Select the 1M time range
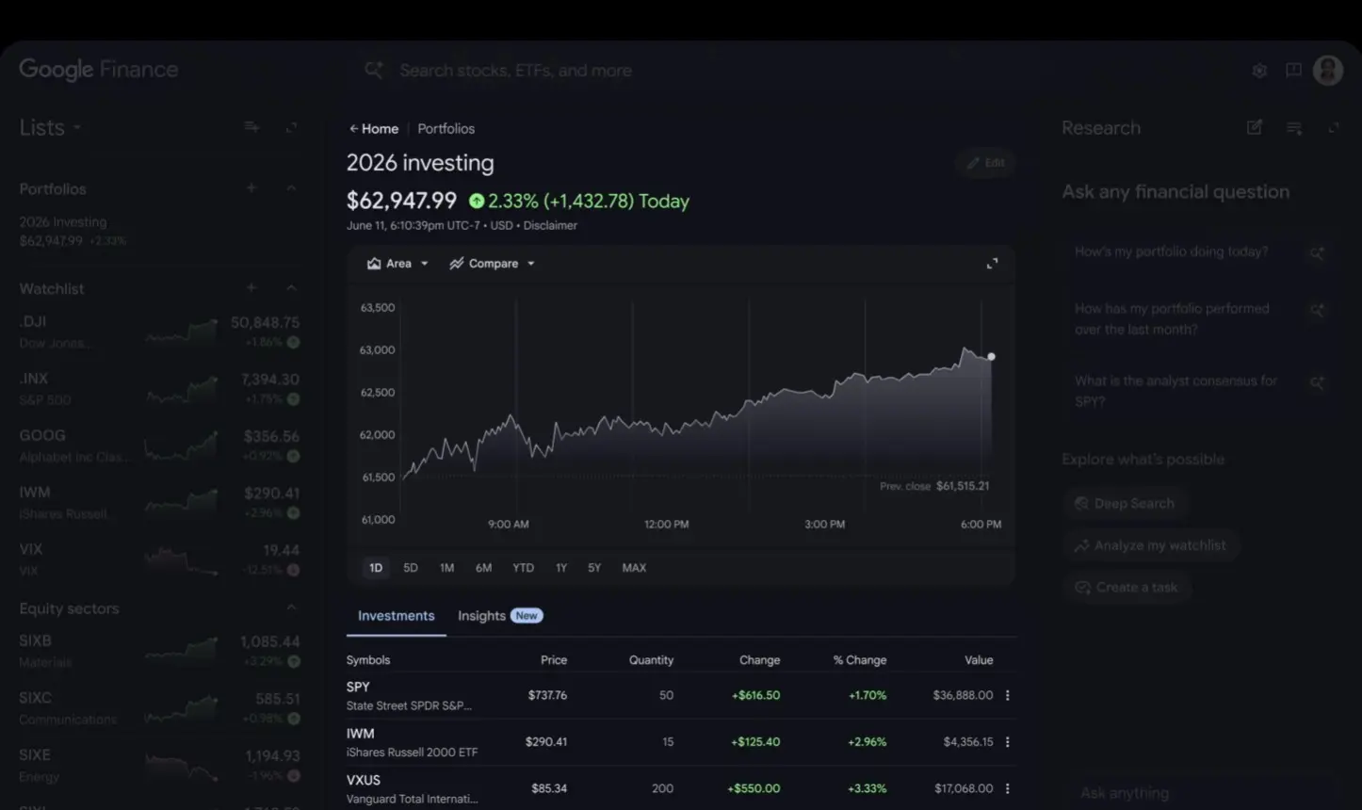1362x810 pixels. (446, 568)
